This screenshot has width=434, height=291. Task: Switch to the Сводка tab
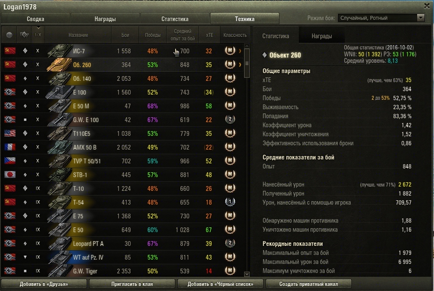coord(35,19)
